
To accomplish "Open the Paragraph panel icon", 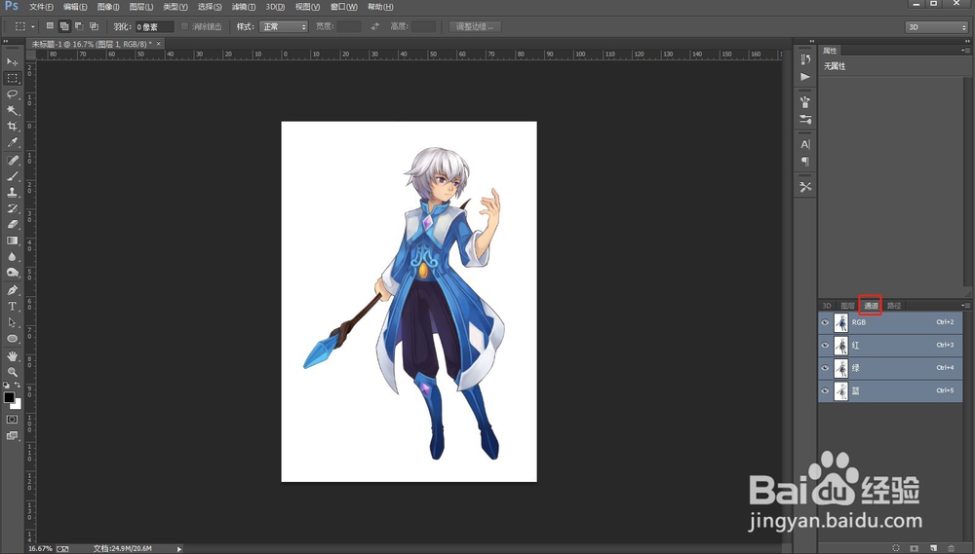I will pos(805,162).
